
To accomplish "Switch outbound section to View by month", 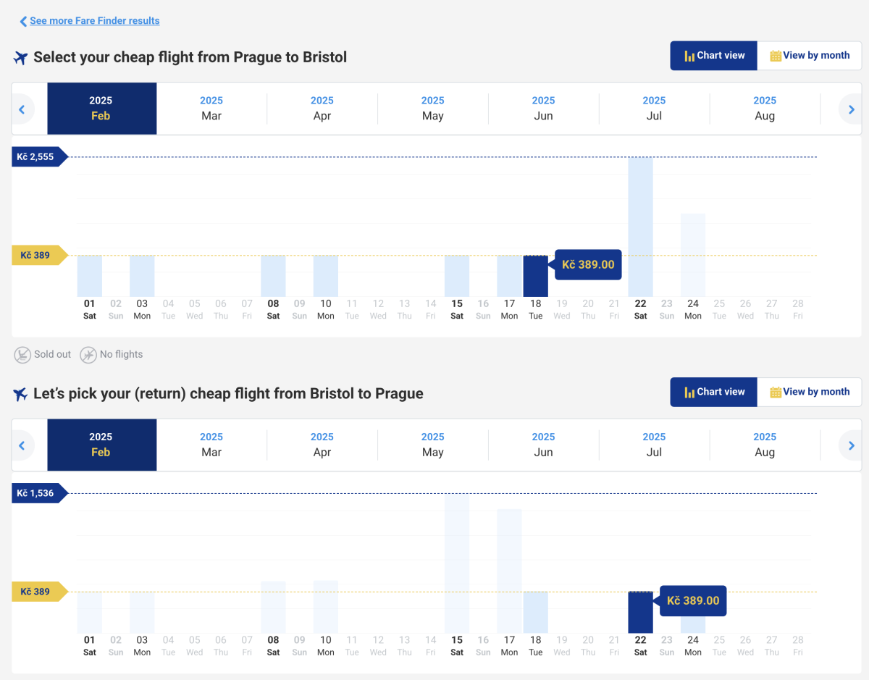I will click(x=809, y=56).
